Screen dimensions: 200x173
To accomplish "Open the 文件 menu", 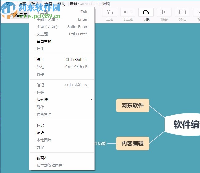I will tap(10, 4).
